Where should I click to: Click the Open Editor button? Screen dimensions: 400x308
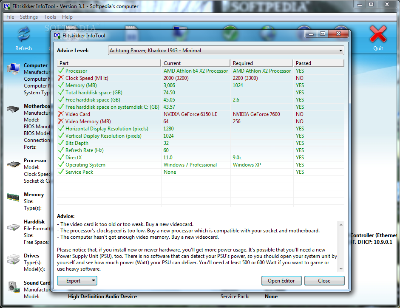click(x=281, y=280)
